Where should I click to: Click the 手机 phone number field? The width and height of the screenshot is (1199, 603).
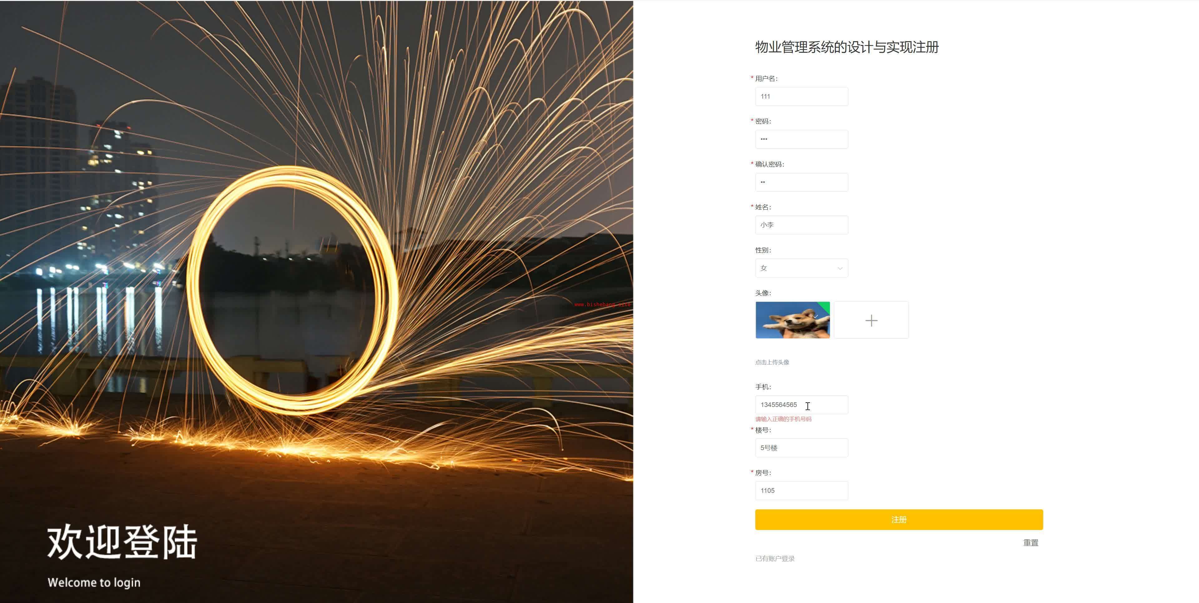coord(801,405)
